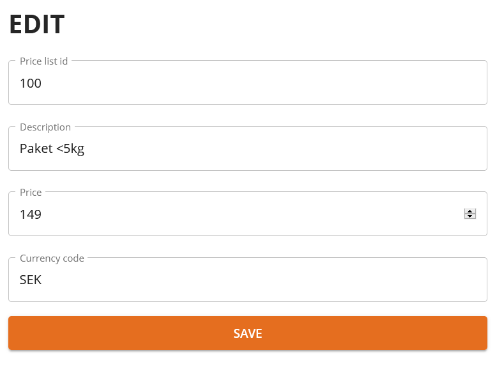Click the '100' value text
This screenshot has width=504, height=373.
pos(31,83)
